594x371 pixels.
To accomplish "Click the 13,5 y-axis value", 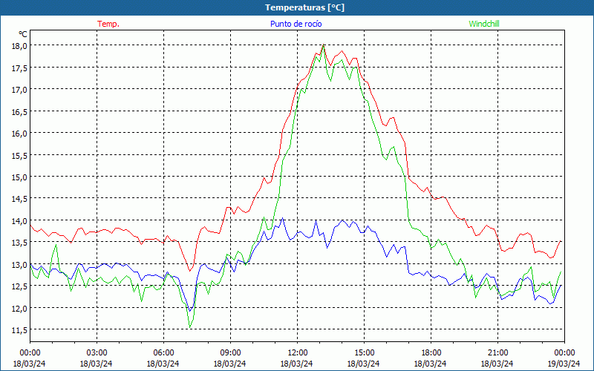I will coord(20,243).
